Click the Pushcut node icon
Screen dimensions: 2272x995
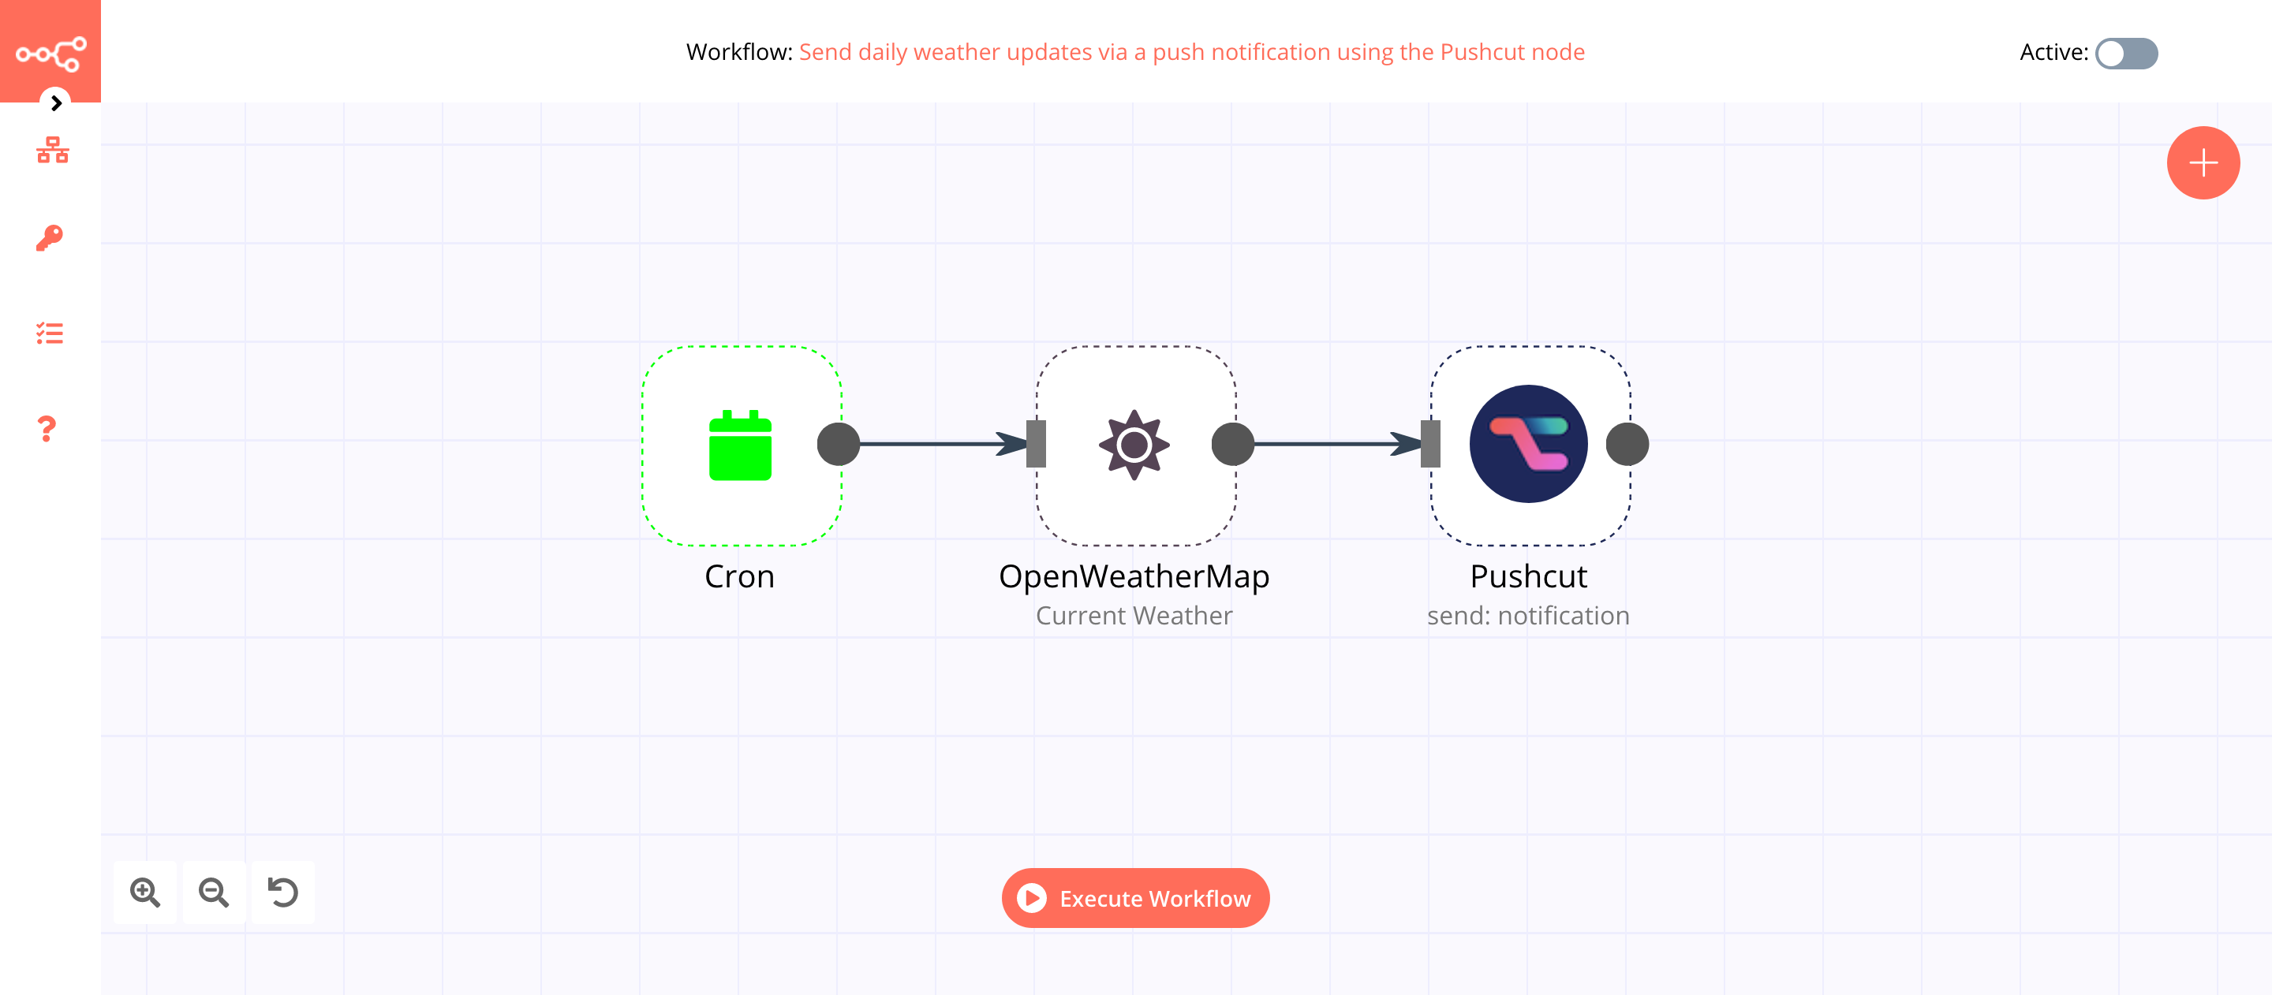coord(1529,445)
